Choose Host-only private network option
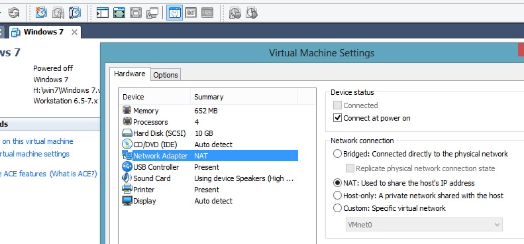The width and height of the screenshot is (524, 244). pyautogui.click(x=338, y=196)
